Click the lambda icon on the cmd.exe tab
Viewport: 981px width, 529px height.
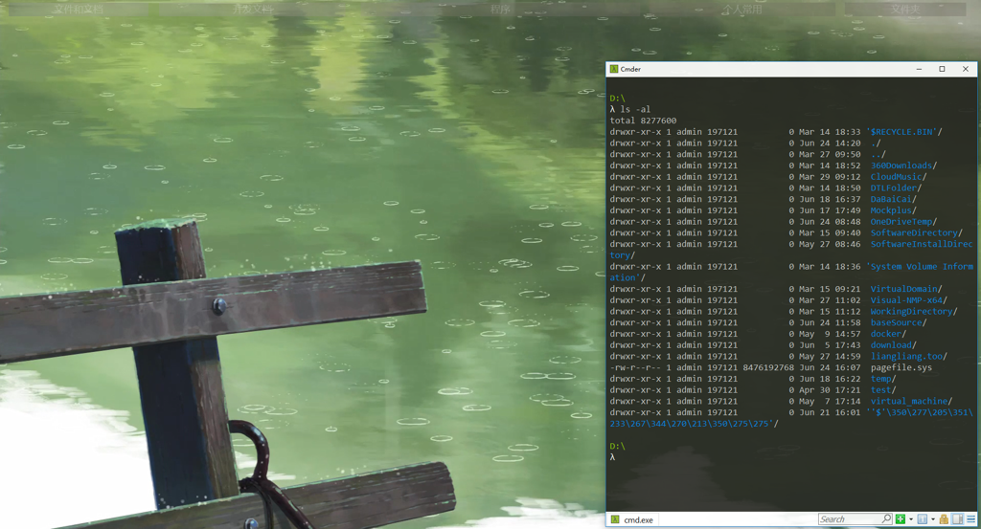[615, 519]
